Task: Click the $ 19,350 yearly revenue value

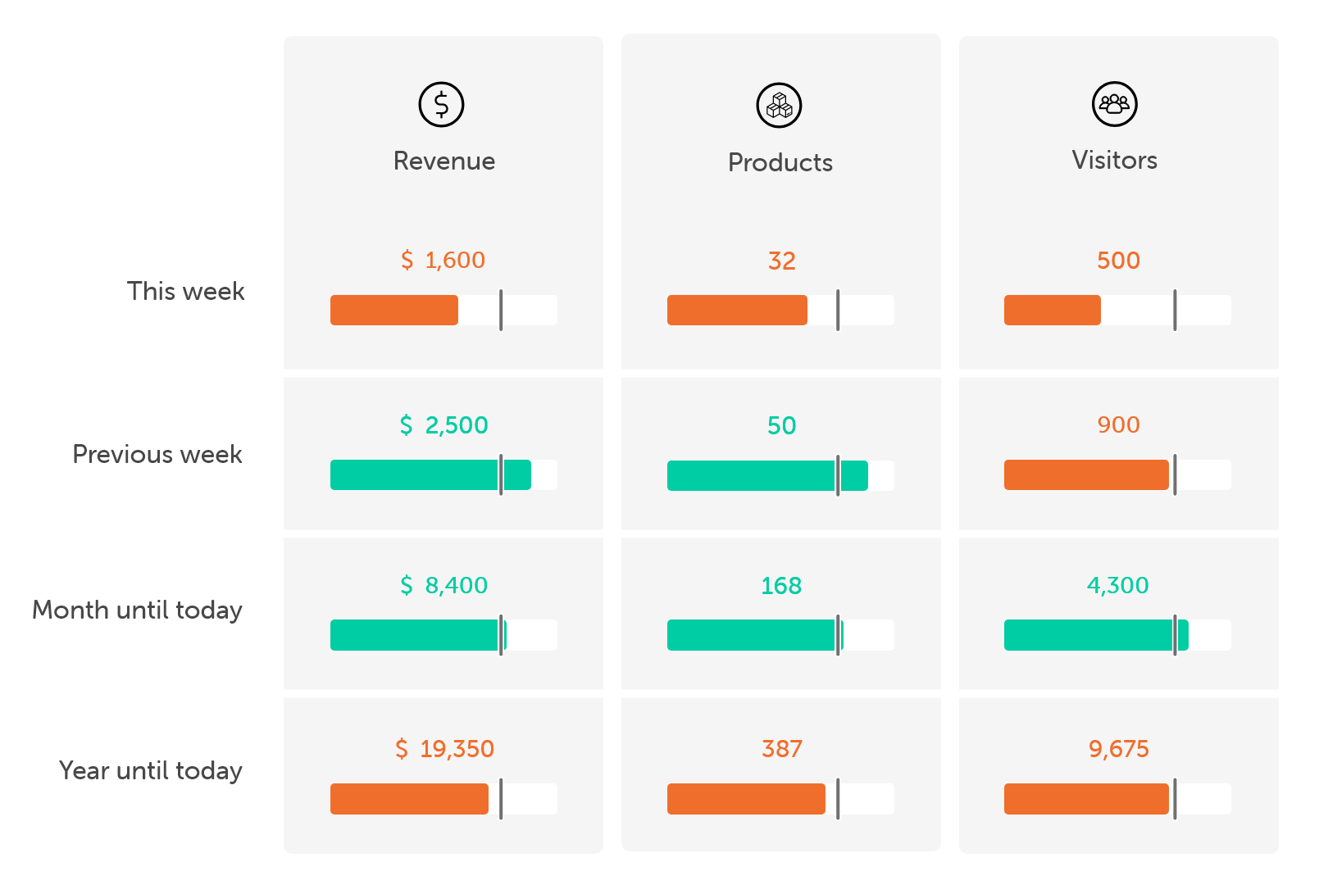Action: coord(444,748)
